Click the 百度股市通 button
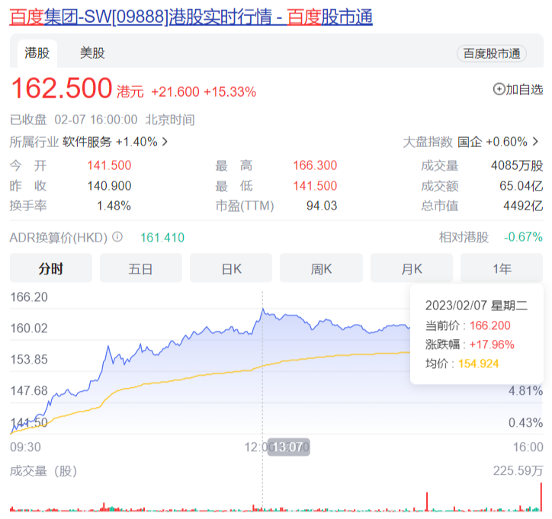Screen dimensions: 552x519 [492, 53]
